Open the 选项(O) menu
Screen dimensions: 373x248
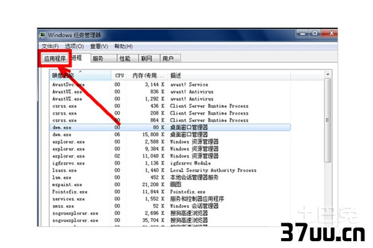pyautogui.click(x=74, y=46)
